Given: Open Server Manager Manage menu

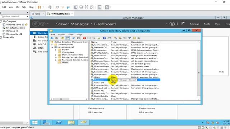Looking at the screenshot, I should click(x=194, y=24).
